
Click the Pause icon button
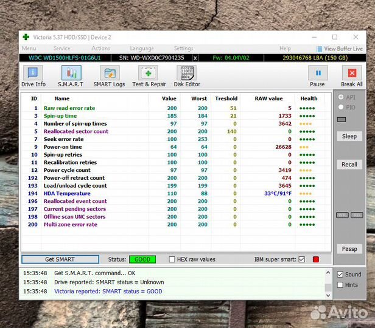[x=318, y=73]
